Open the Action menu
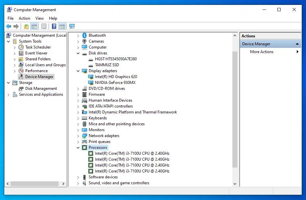Screen dimensions: 306x200 pos(24,18)
